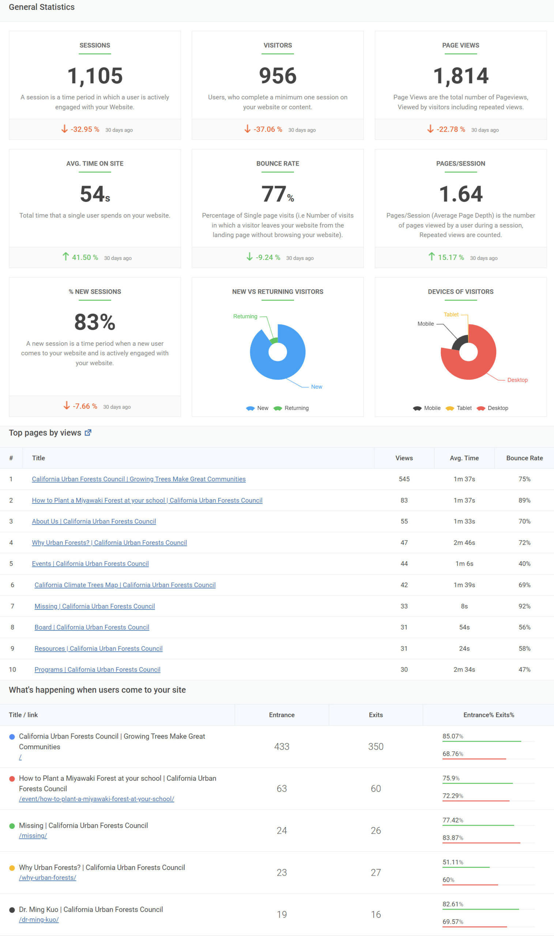Image resolution: width=554 pixels, height=936 pixels.
Task: Click the 956 visitors value
Action: pos(278,75)
